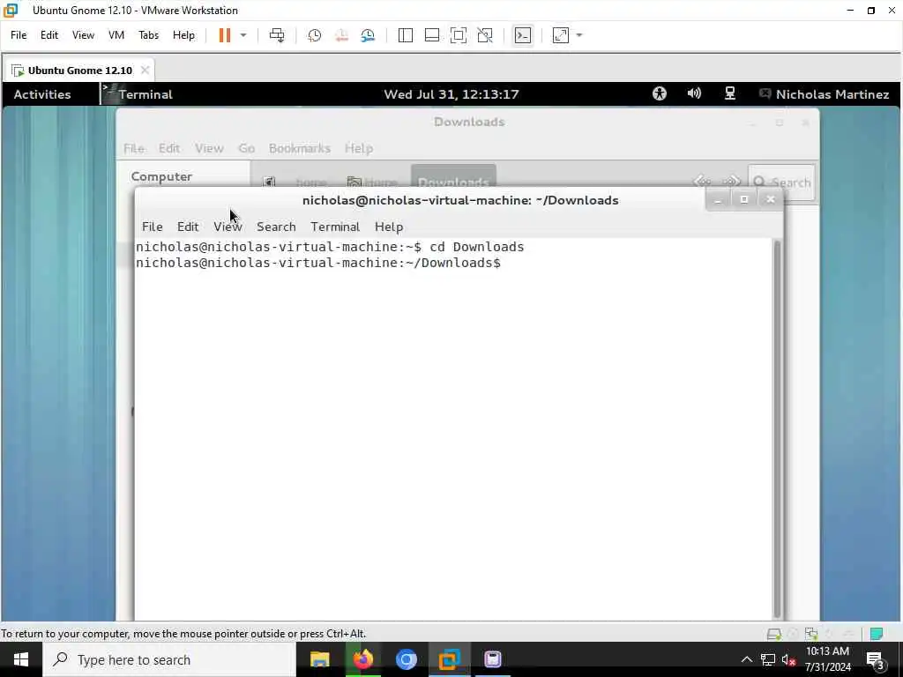Switch VMware to Unity mode
The image size is (903, 677).
[x=486, y=35]
